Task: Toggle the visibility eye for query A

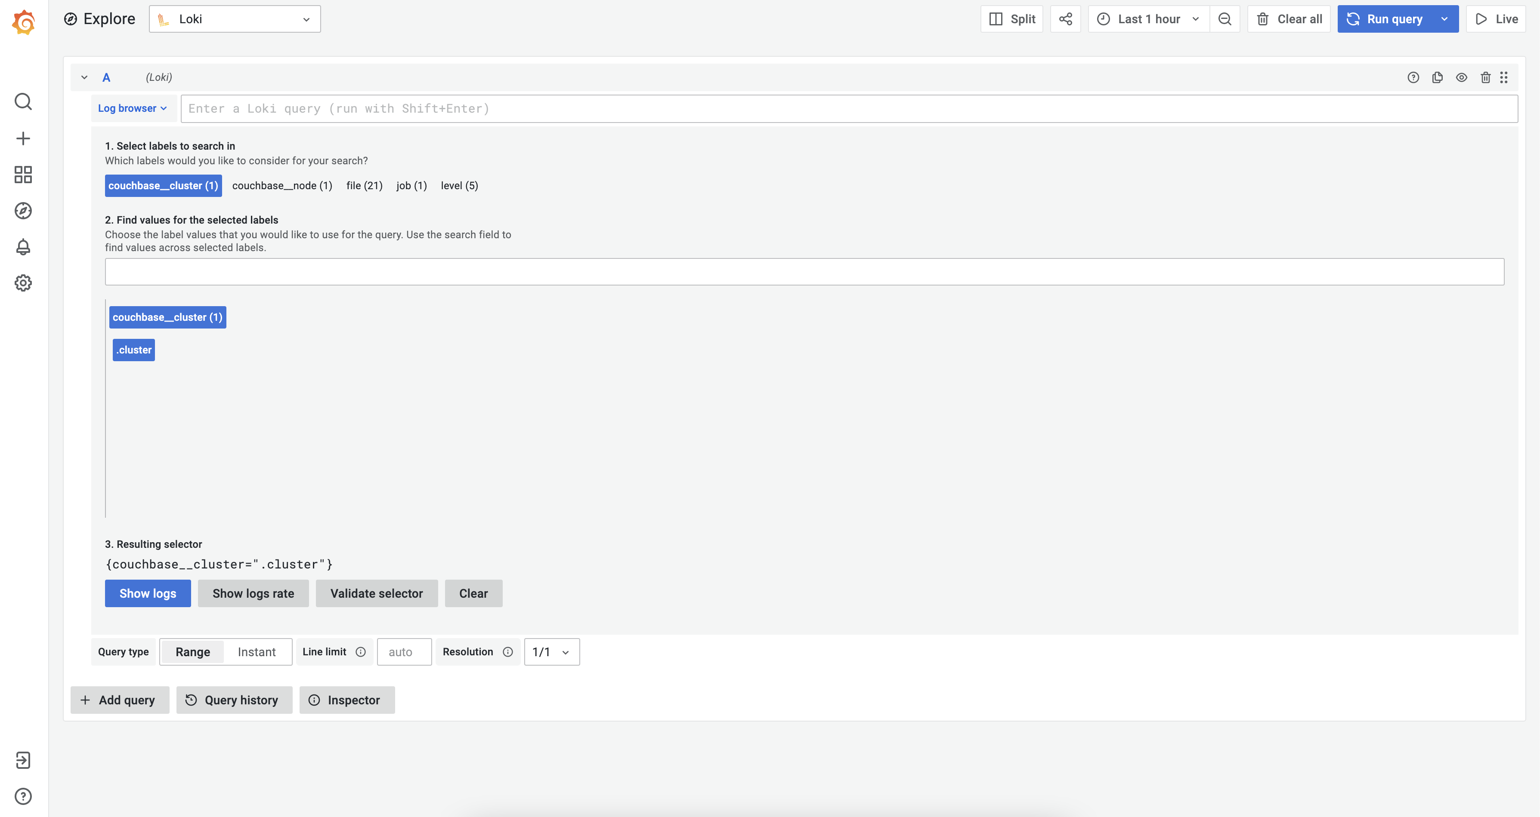Action: [x=1462, y=78]
